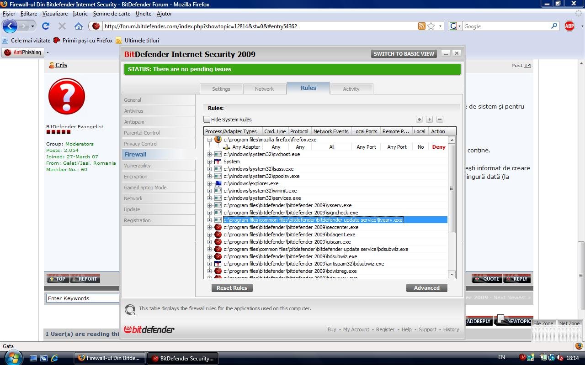Image resolution: width=585 pixels, height=365 pixels.
Task: Toggle the Hide System Rules checkbox
Action: tap(207, 119)
